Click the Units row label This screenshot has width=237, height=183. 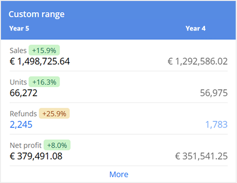(x=18, y=82)
